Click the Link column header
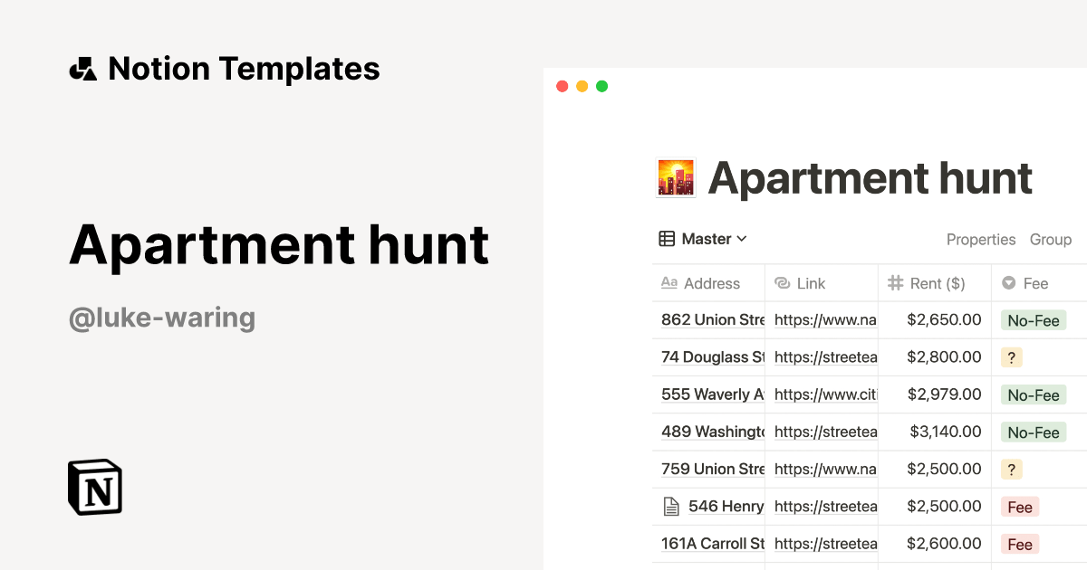 pyautogui.click(x=822, y=283)
